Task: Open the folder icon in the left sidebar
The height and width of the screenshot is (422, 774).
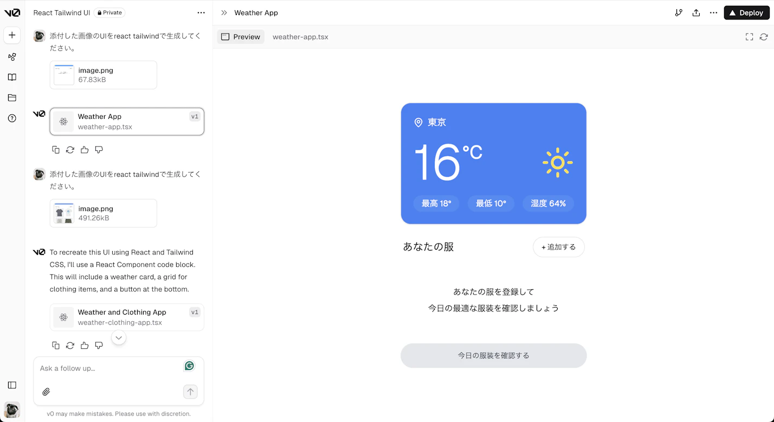Action: click(12, 98)
